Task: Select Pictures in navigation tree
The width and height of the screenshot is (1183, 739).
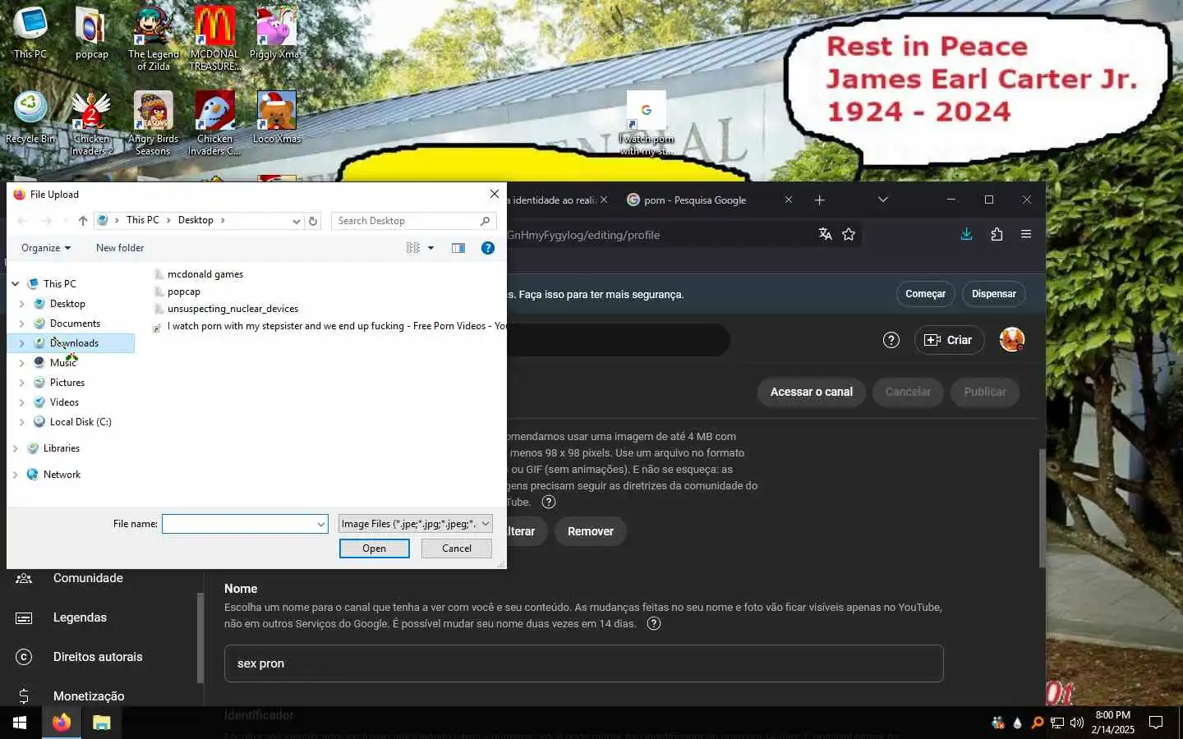Action: pos(67,383)
